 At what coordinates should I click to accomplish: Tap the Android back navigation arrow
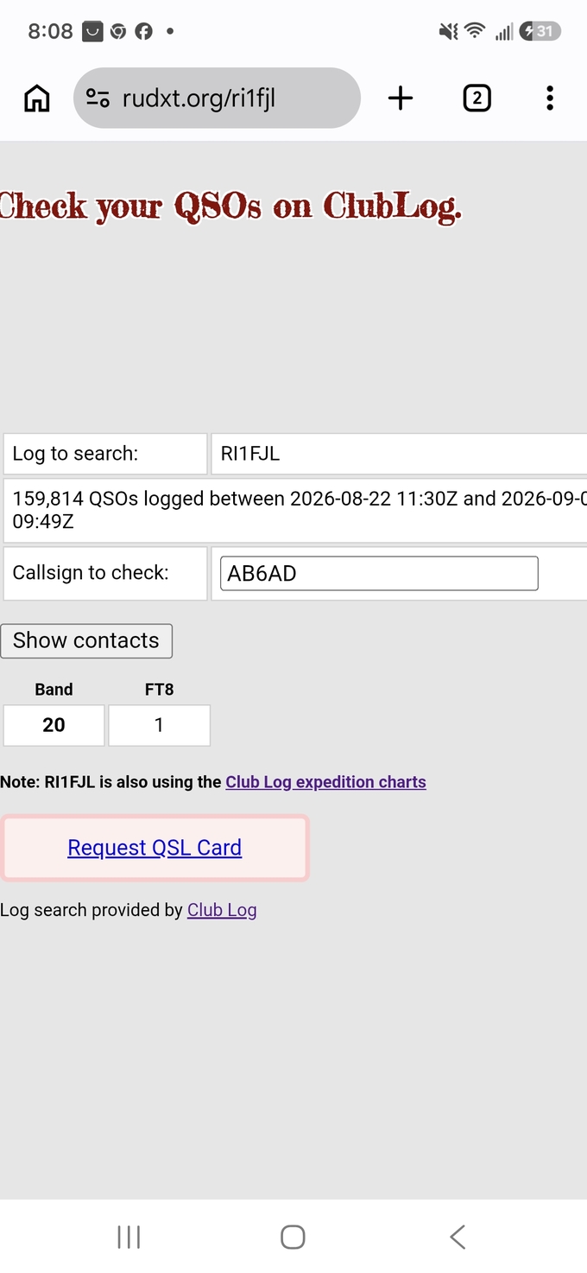tap(458, 1237)
